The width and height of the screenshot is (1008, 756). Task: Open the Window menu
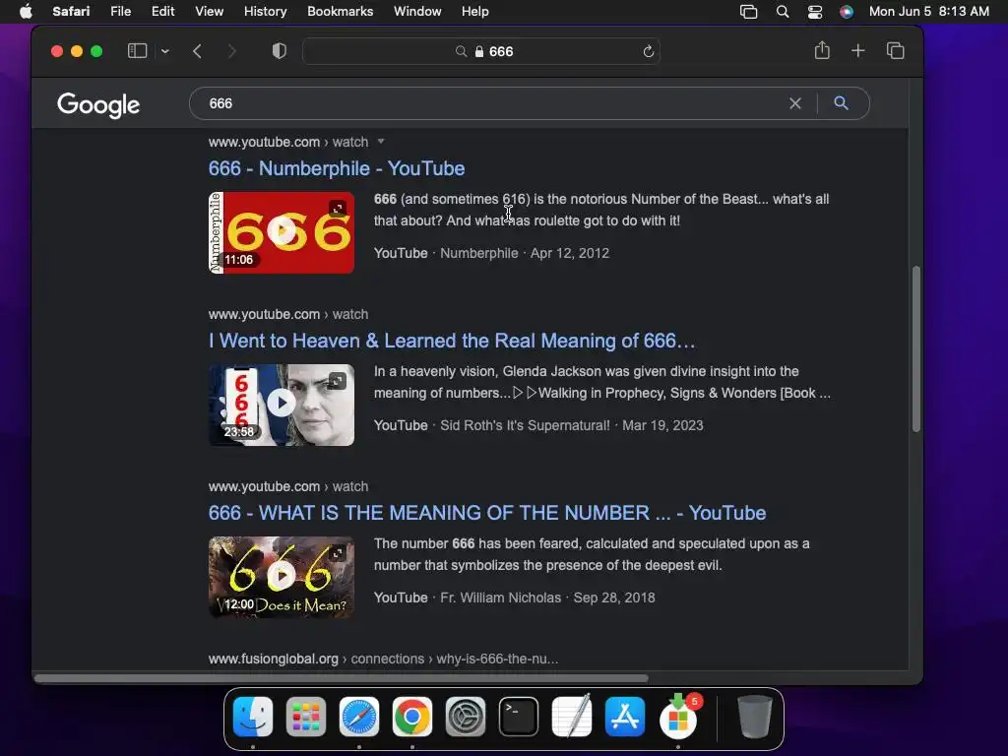click(x=417, y=11)
